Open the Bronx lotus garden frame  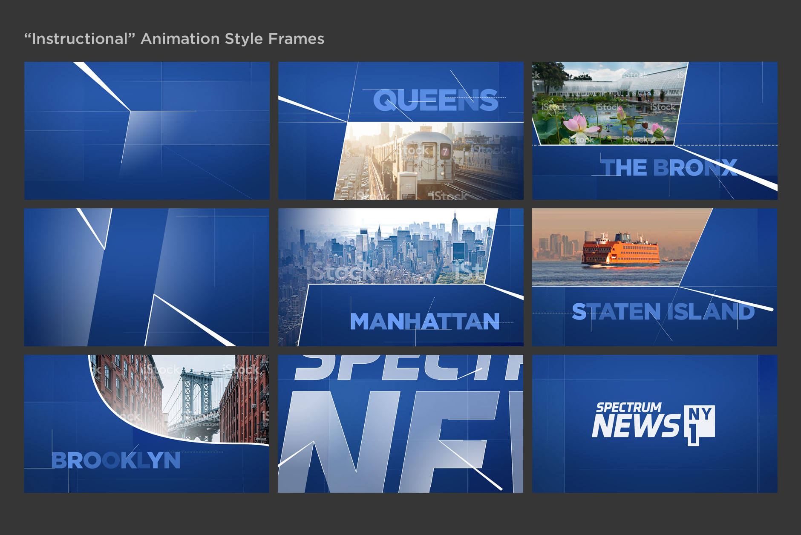(x=655, y=131)
